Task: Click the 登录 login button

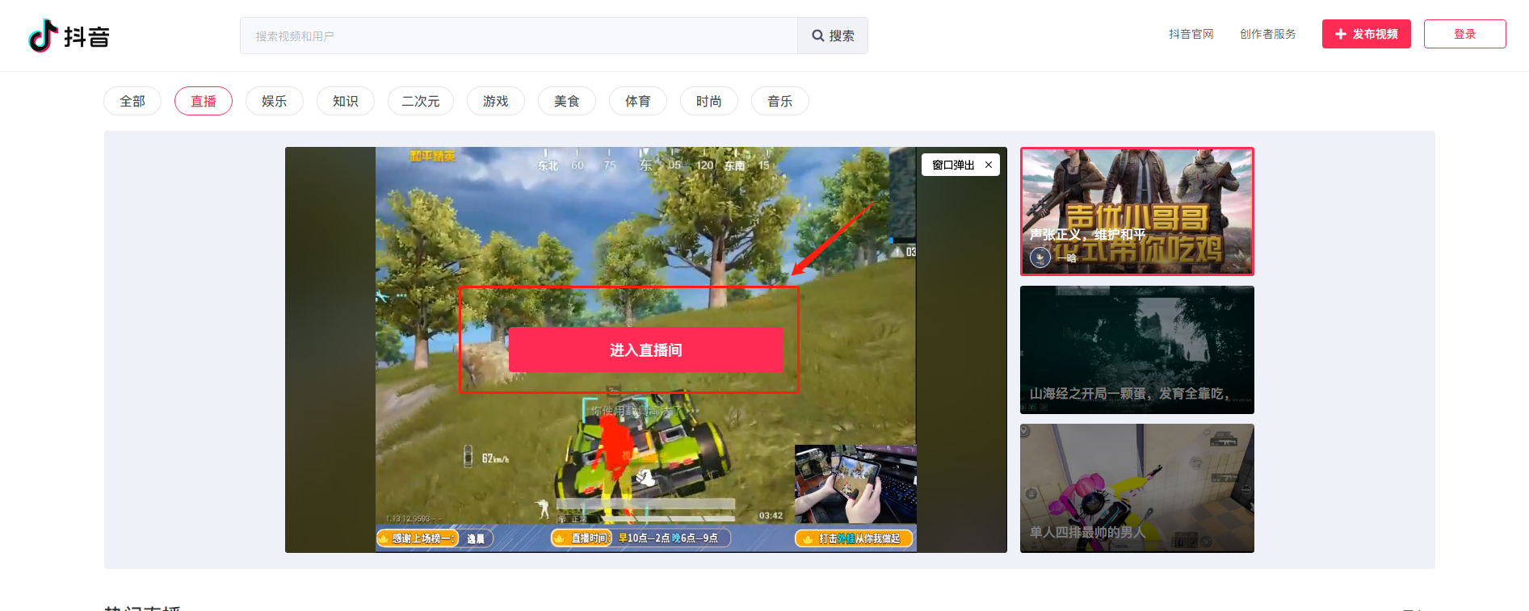Action: click(1464, 34)
